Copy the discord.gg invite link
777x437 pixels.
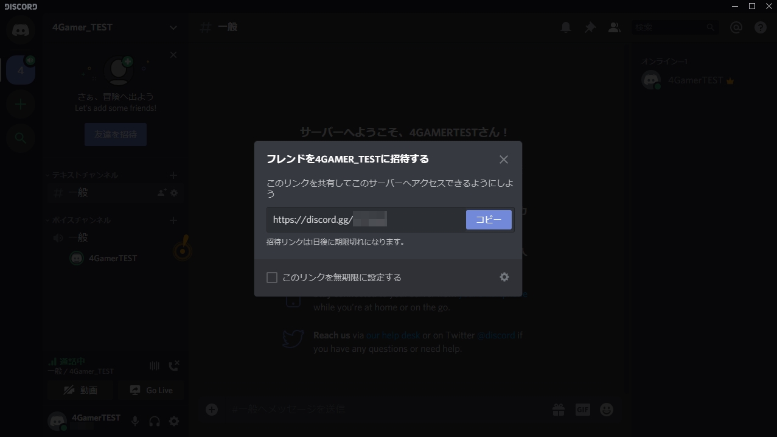[x=489, y=220]
